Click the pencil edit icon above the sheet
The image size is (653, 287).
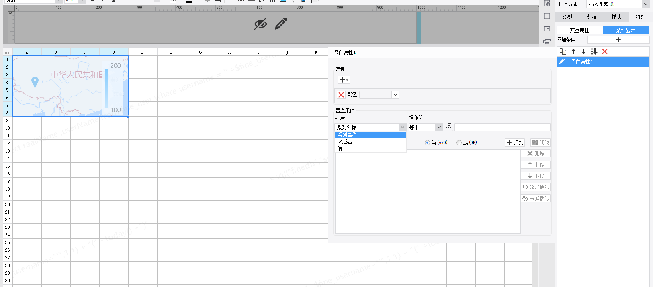[x=281, y=24]
